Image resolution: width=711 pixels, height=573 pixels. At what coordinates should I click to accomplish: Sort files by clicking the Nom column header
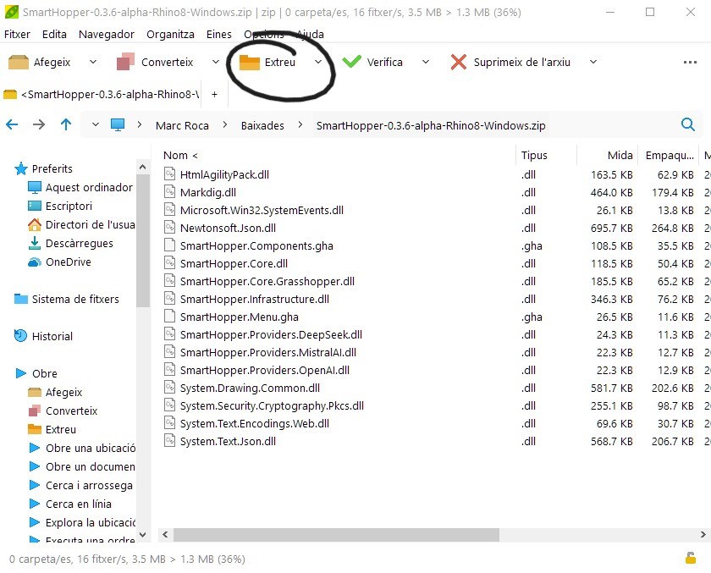(x=176, y=155)
